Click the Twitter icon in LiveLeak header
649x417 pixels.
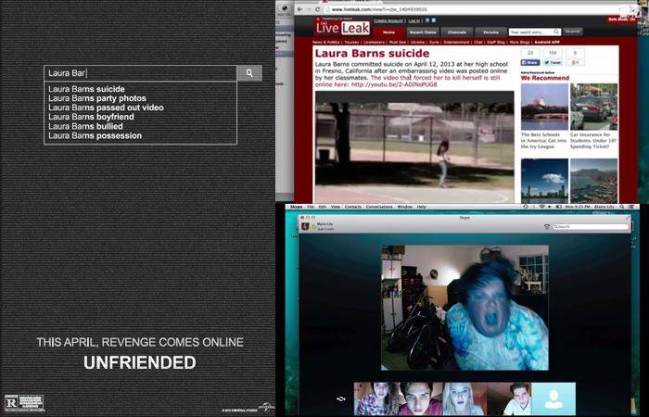click(x=434, y=20)
